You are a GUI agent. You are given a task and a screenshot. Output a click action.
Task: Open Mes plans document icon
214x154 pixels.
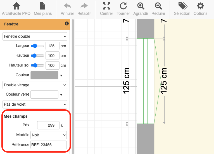click(42, 6)
